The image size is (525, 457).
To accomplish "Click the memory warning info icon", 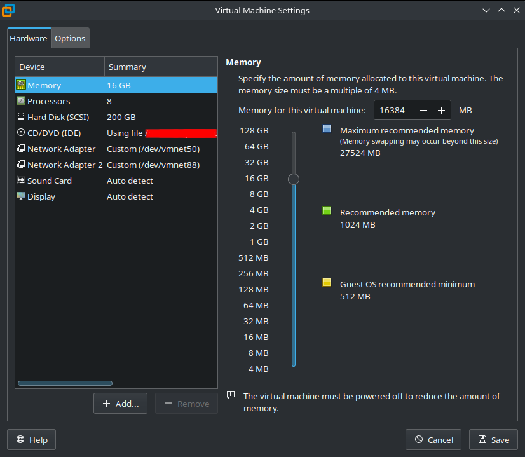I will [230, 395].
